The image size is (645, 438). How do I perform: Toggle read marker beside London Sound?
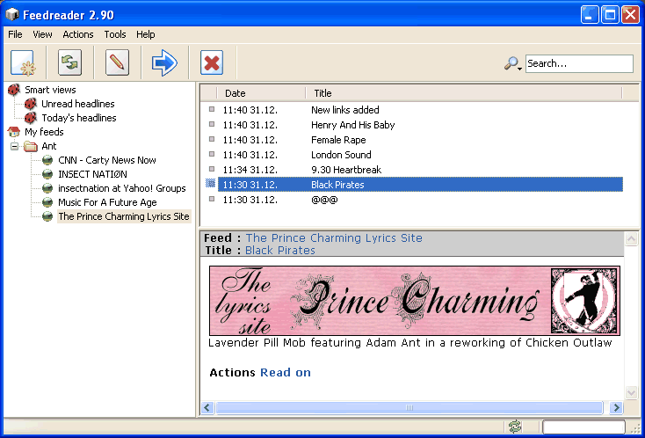211,155
